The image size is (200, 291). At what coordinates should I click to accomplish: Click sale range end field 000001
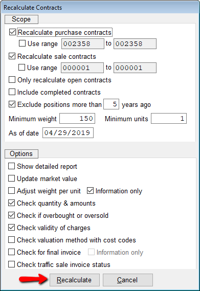click(135, 68)
